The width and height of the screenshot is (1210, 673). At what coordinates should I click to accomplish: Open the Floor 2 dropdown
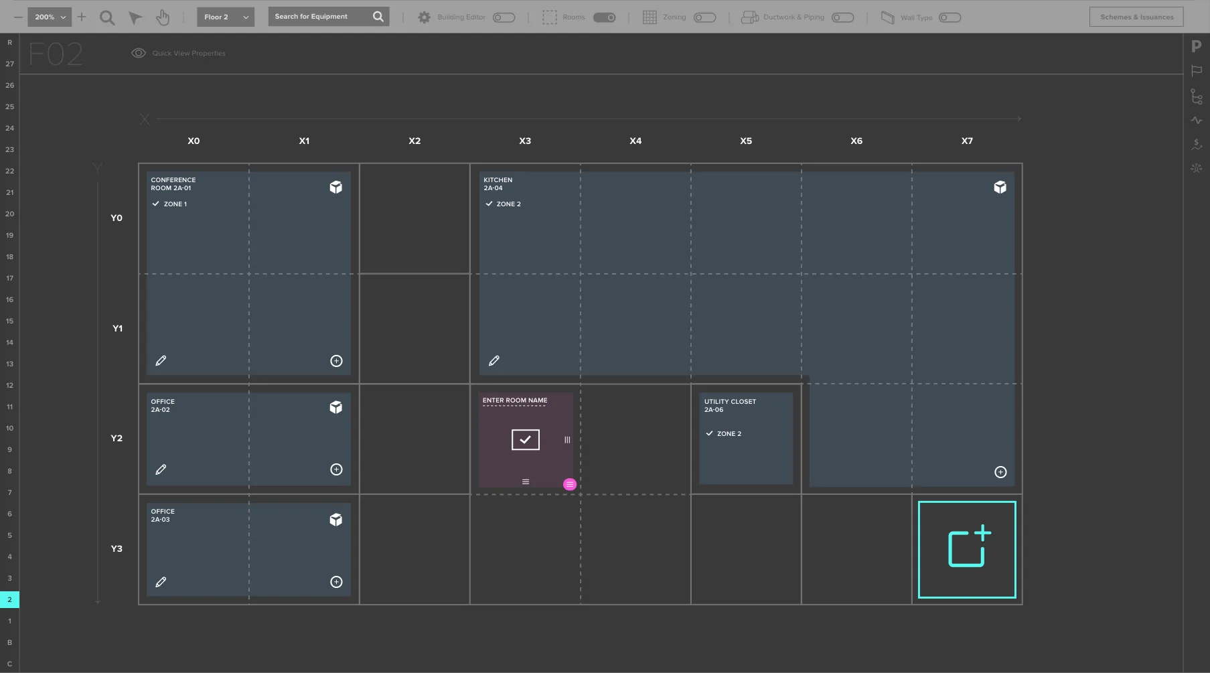pos(226,17)
